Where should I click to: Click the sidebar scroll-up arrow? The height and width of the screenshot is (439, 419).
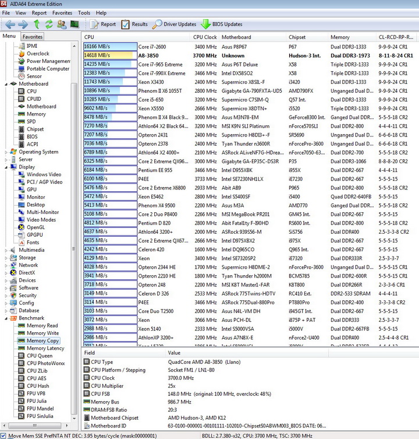click(74, 46)
